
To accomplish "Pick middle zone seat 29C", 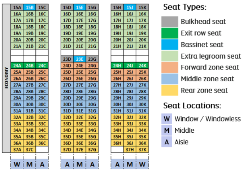I will coord(42,98).
